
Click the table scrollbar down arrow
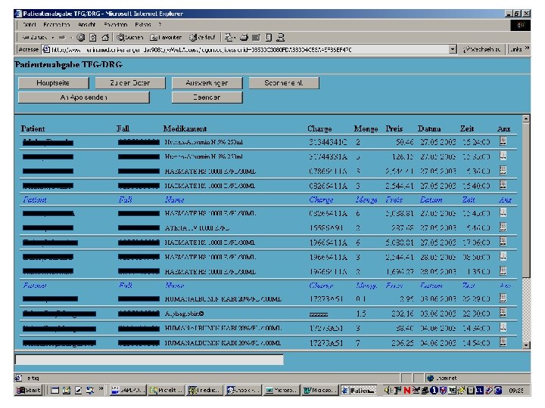click(526, 345)
